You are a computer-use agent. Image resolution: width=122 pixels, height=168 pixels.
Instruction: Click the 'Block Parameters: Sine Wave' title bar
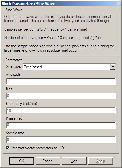point(59,4)
